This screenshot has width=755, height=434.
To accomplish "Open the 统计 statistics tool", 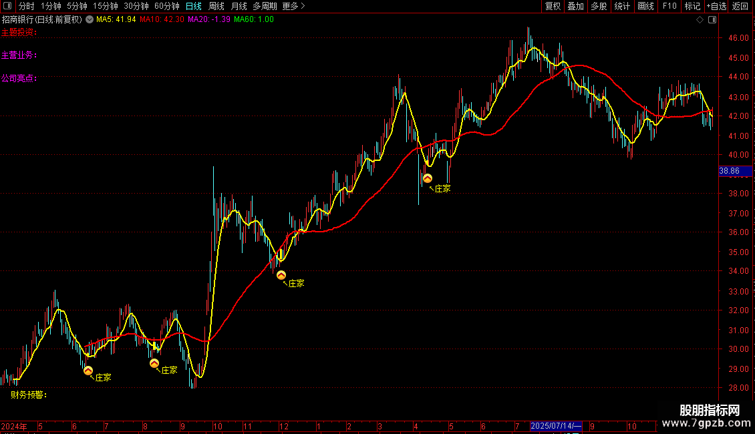I will pyautogui.click(x=622, y=6).
